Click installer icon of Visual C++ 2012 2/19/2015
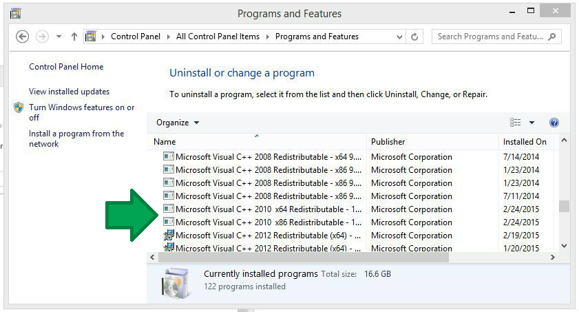Image resolution: width=579 pixels, height=312 pixels. [x=169, y=235]
